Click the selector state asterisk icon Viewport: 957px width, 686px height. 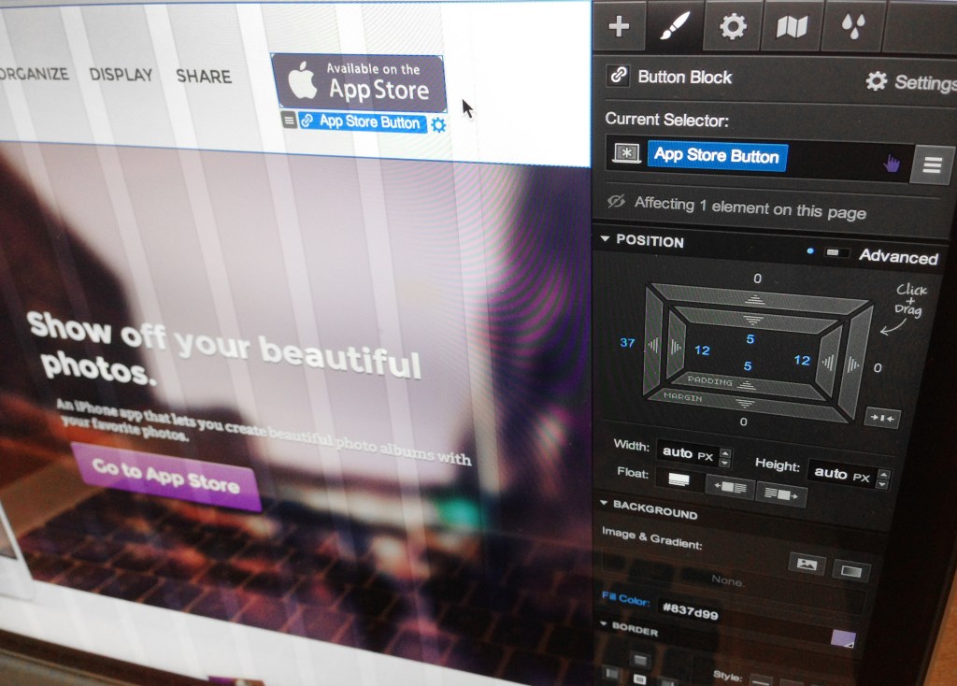point(626,152)
